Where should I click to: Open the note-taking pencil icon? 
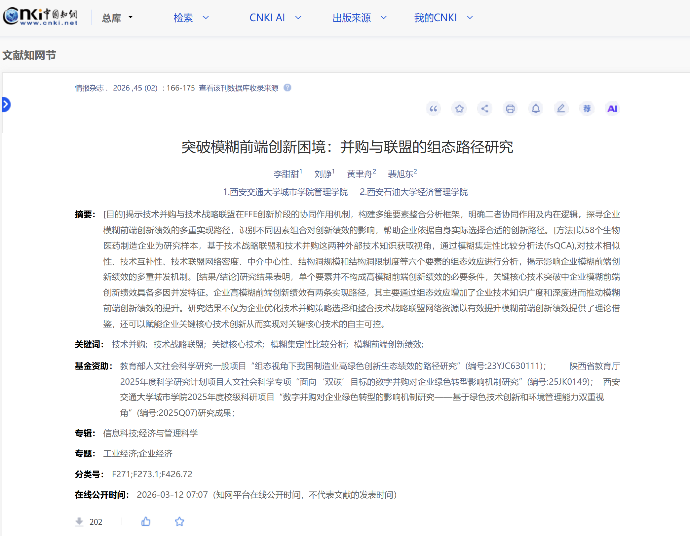tap(561, 109)
